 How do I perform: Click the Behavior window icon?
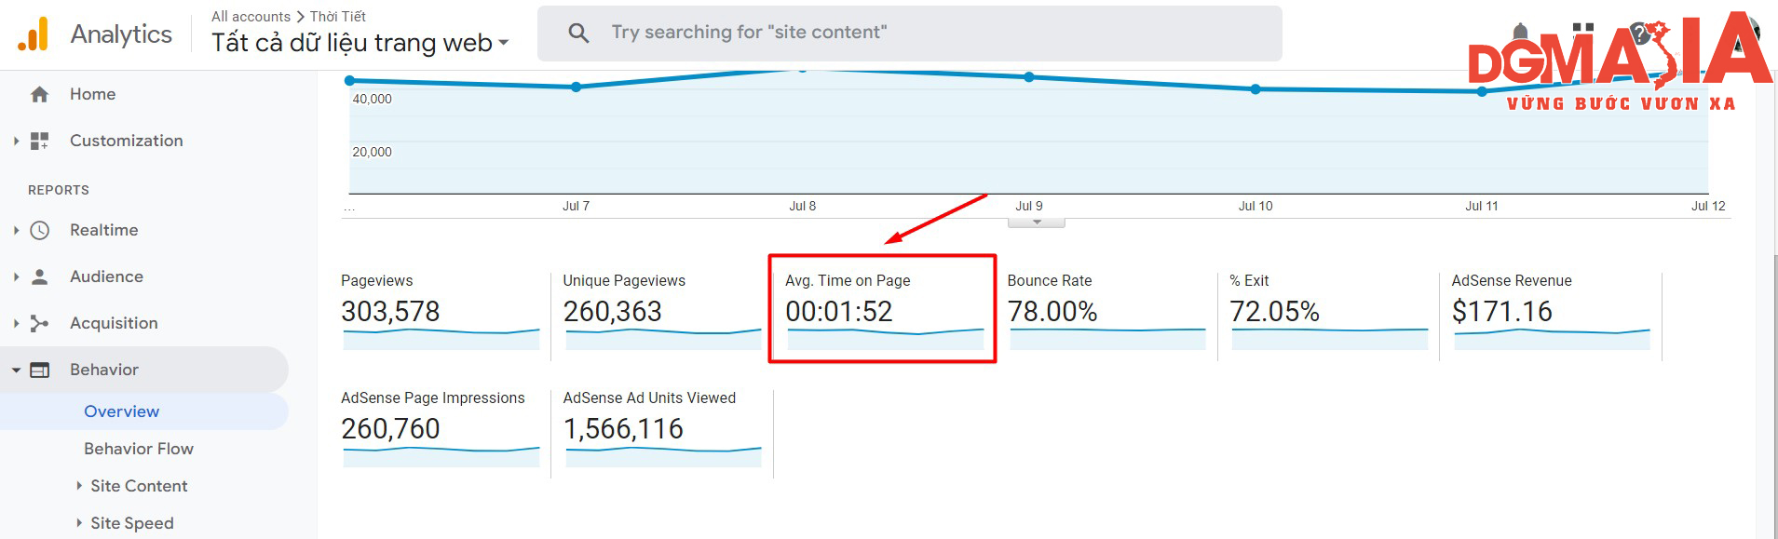tap(39, 370)
